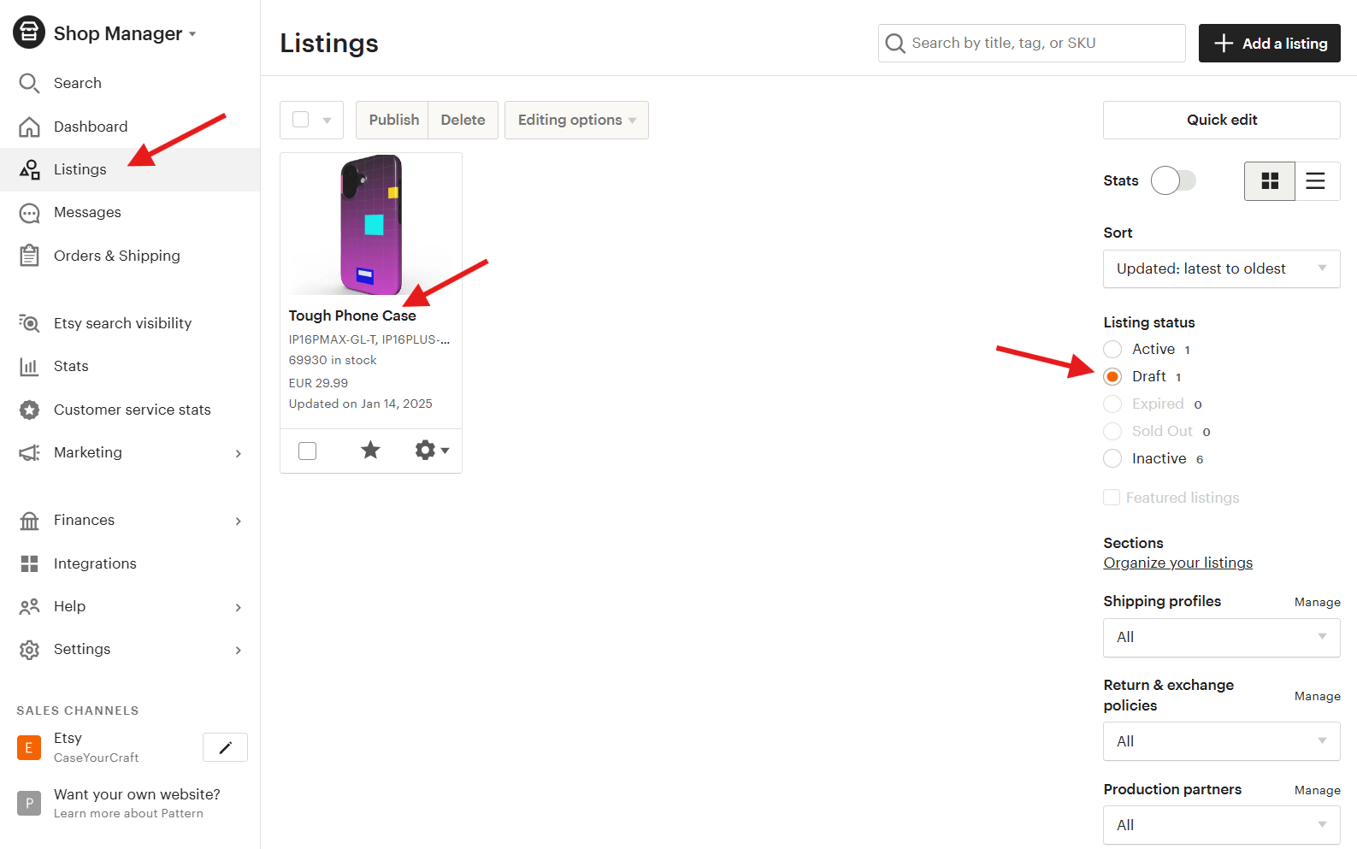Click the Messages chat bubble icon
The width and height of the screenshot is (1357, 849).
coord(29,213)
